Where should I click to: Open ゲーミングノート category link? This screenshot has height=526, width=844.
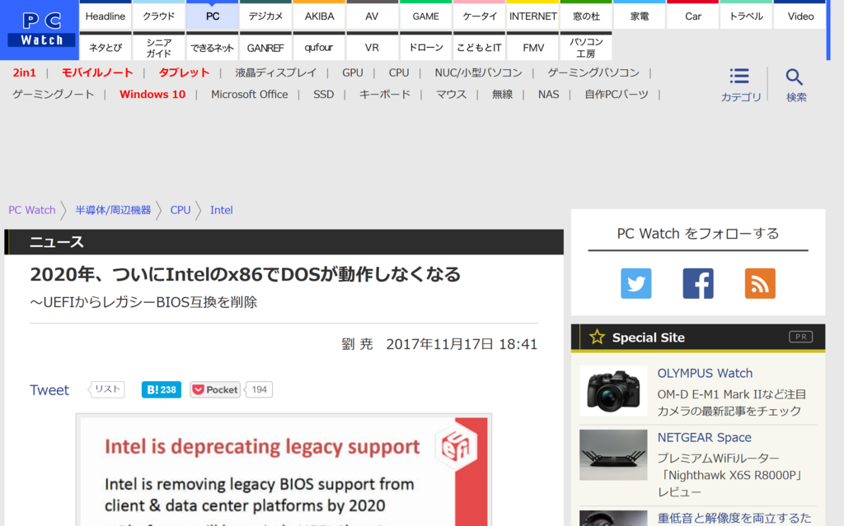coord(54,94)
